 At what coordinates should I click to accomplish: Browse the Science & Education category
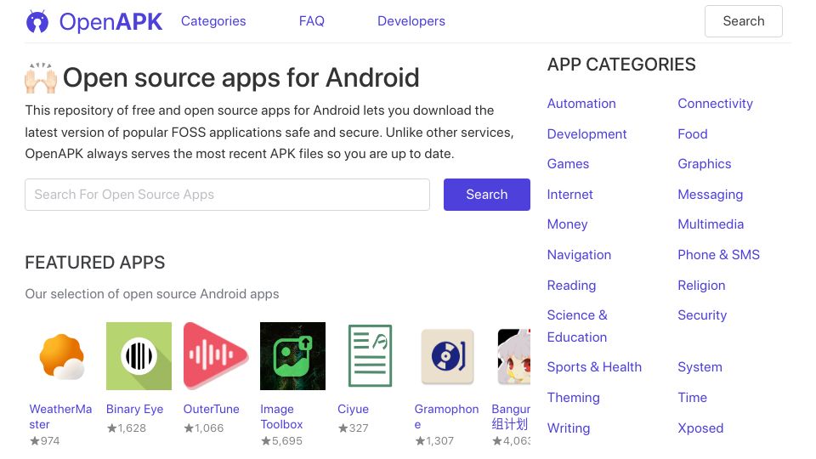point(577,326)
